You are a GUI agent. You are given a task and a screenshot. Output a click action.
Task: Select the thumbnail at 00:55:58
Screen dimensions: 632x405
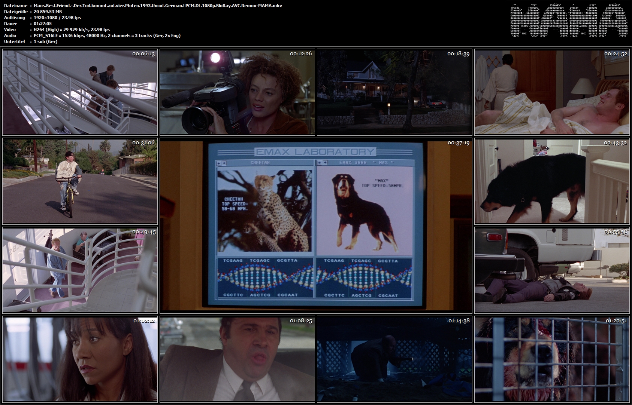[x=552, y=270]
